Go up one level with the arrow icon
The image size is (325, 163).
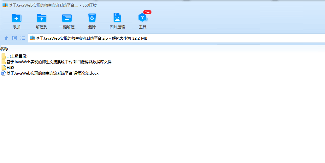(6, 38)
